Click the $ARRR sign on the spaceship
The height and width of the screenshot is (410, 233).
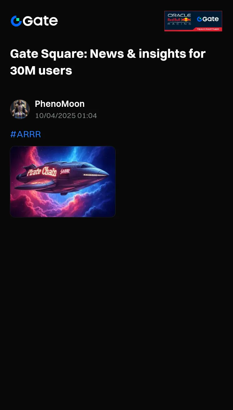click(65, 171)
